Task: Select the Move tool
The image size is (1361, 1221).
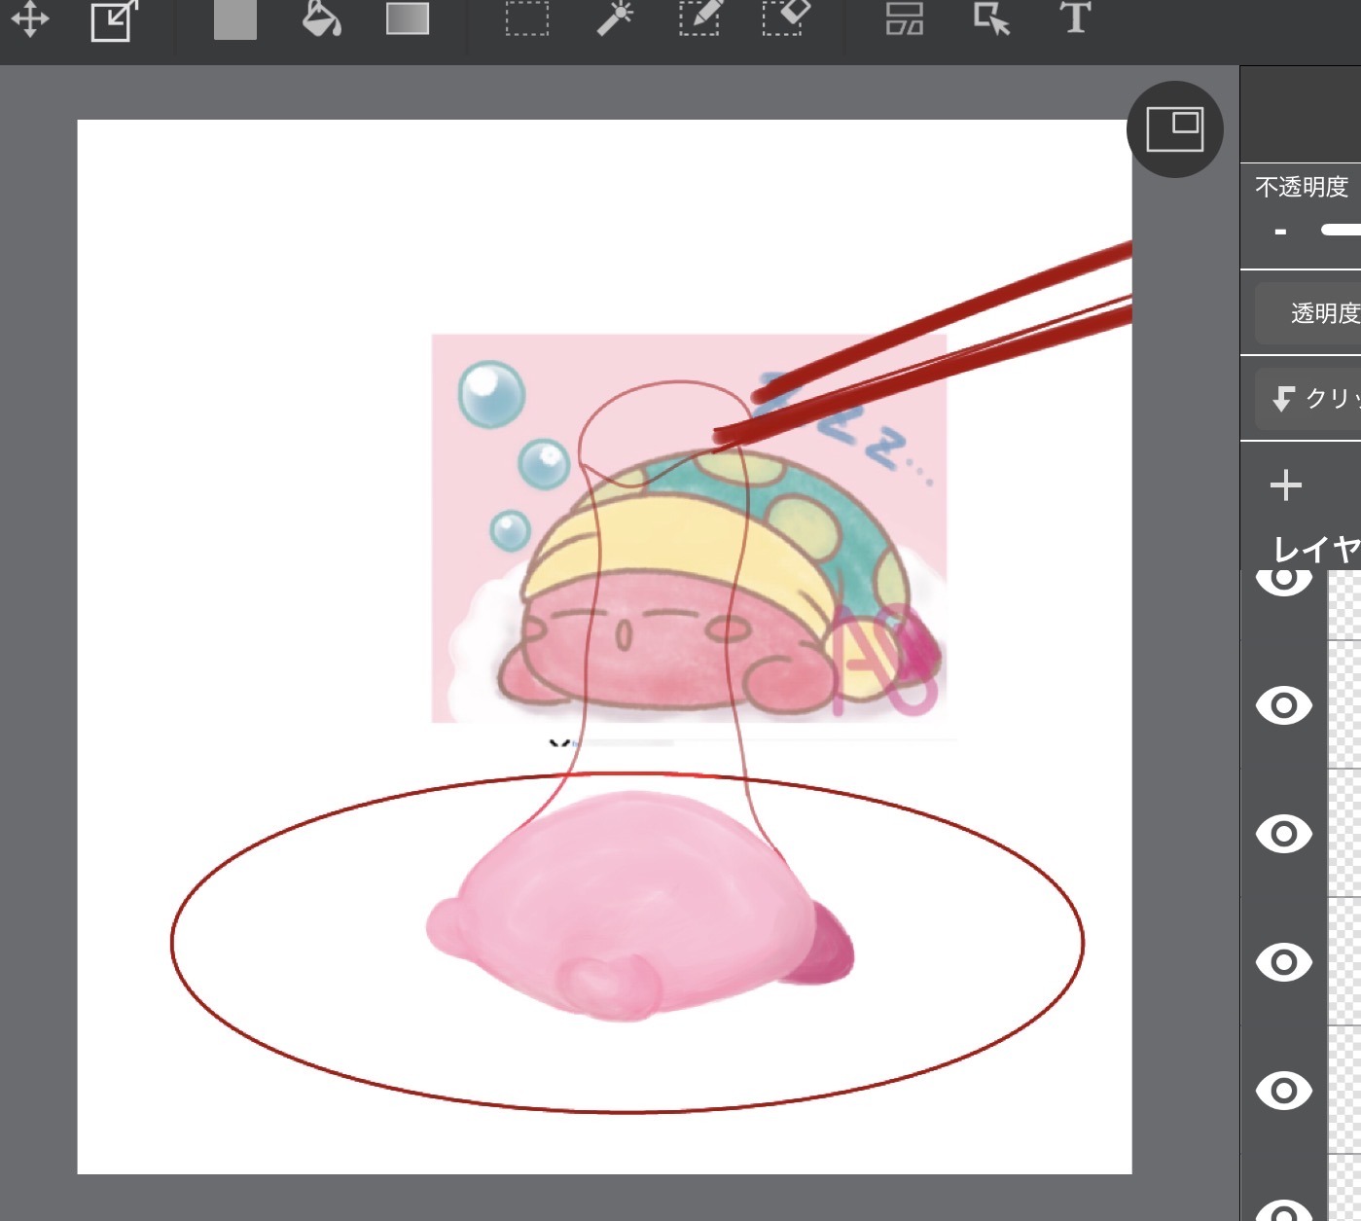Action: pos(30,19)
